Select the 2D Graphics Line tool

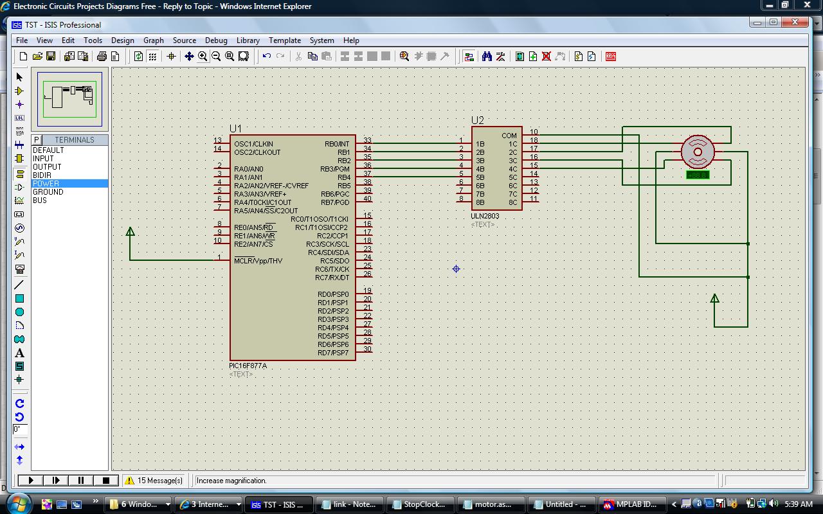coord(19,285)
